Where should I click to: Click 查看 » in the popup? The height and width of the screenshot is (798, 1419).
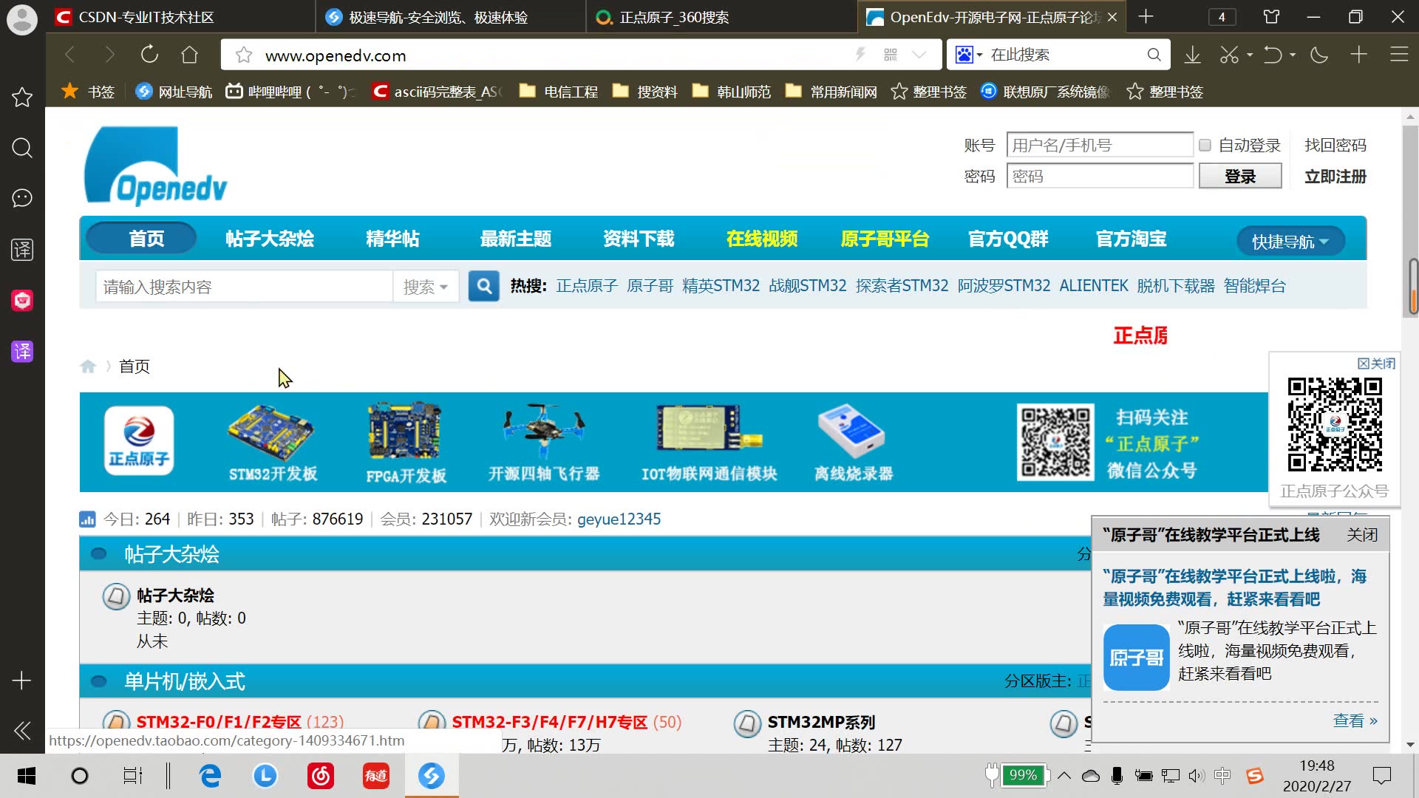coord(1355,720)
